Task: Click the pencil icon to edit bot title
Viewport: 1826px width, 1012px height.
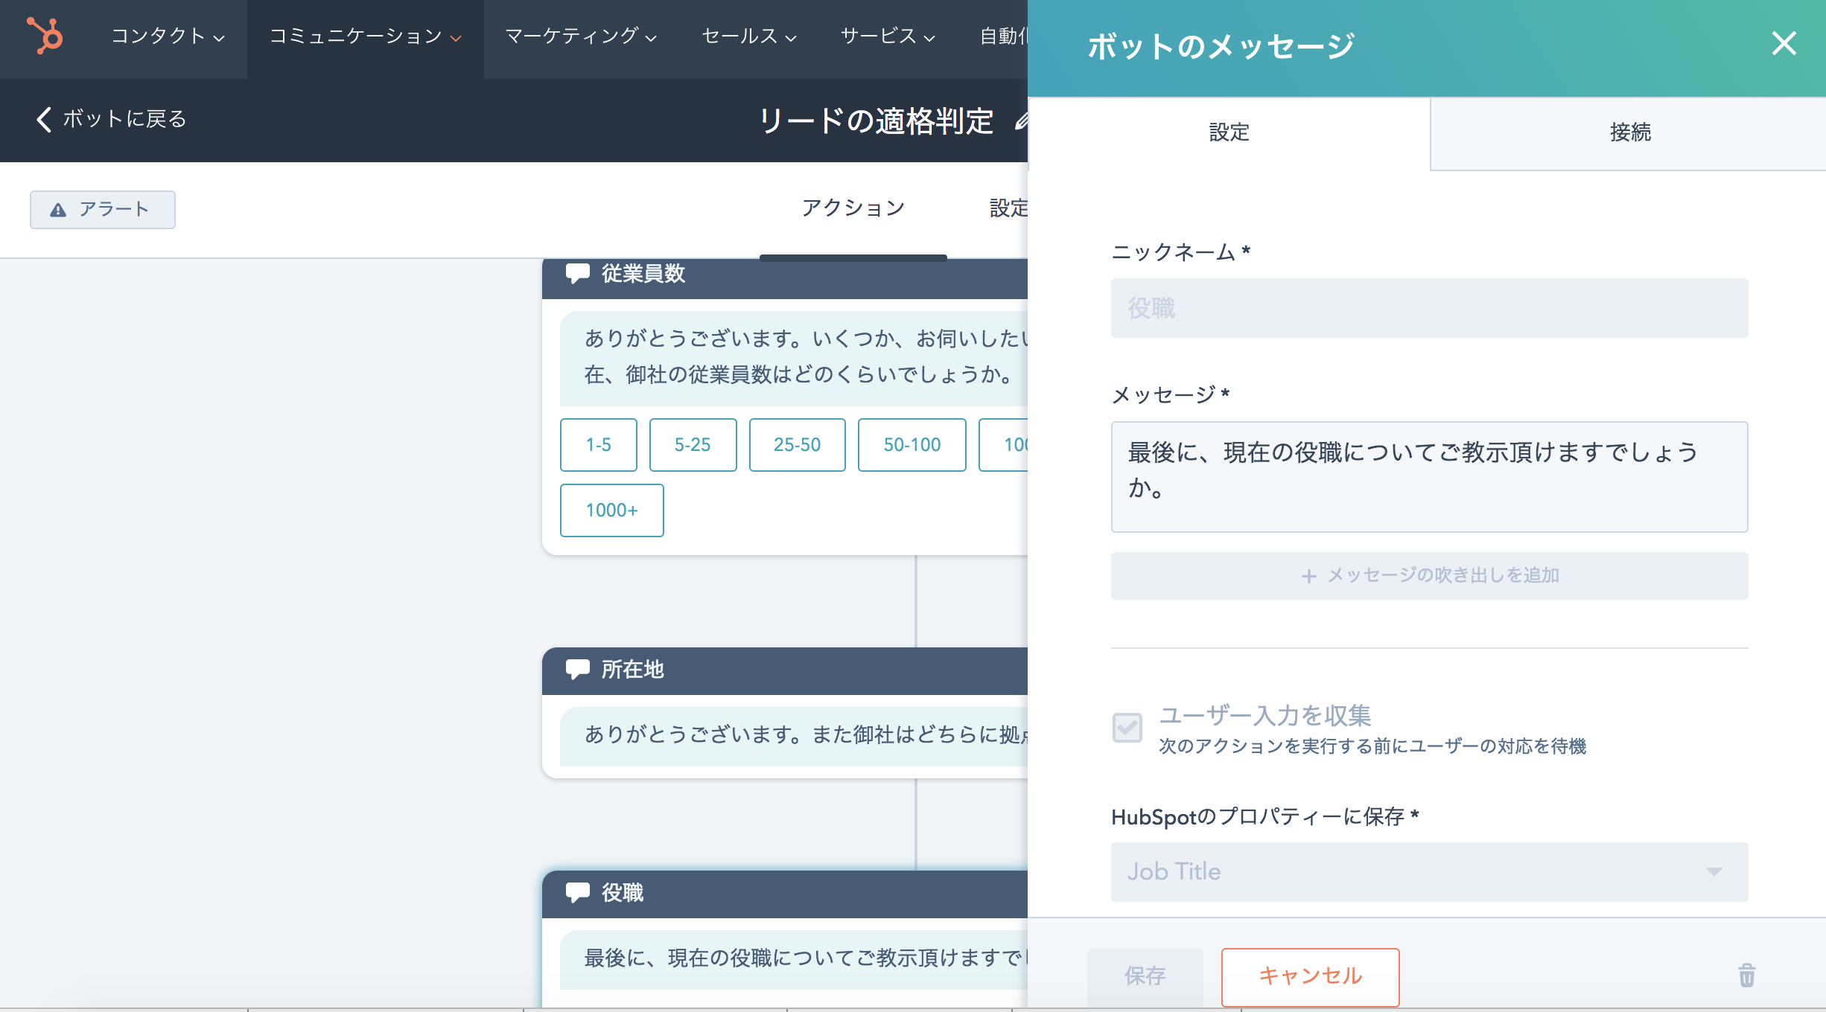Action: click(1020, 121)
